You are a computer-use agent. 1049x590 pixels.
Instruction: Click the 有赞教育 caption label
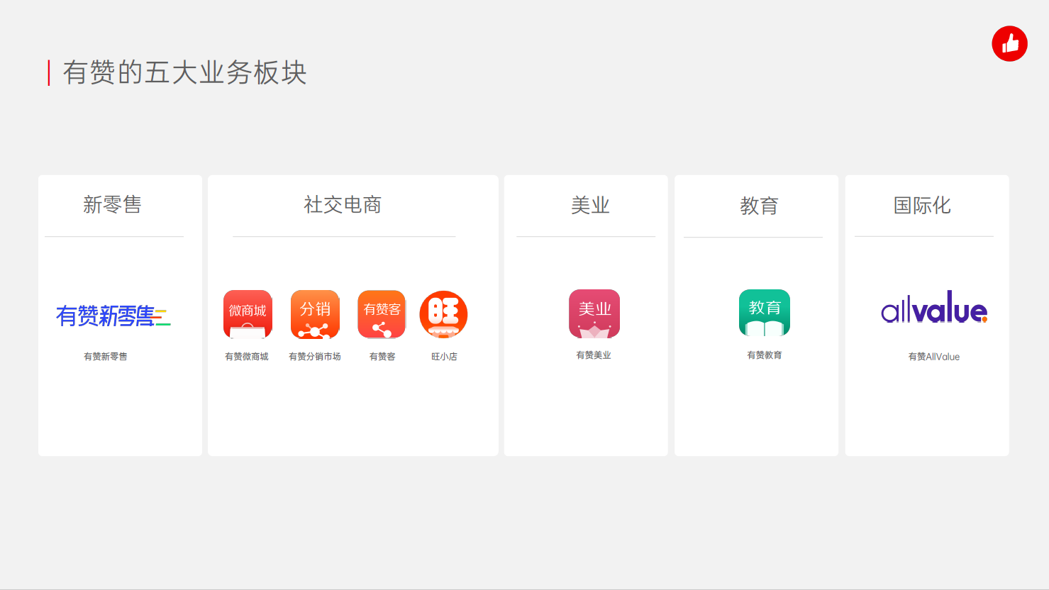click(x=764, y=355)
